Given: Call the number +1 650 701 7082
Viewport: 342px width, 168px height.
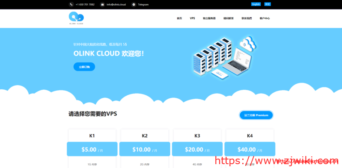Looking at the screenshot, I should coord(85,4).
